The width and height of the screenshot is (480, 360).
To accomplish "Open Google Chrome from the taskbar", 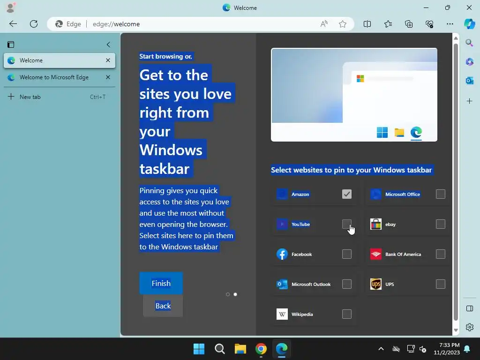I will click(261, 349).
